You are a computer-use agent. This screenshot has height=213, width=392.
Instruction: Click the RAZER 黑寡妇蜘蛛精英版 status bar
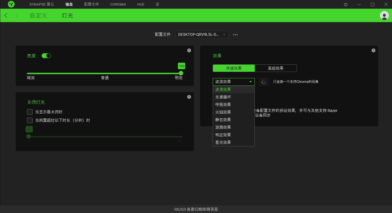tap(196, 209)
